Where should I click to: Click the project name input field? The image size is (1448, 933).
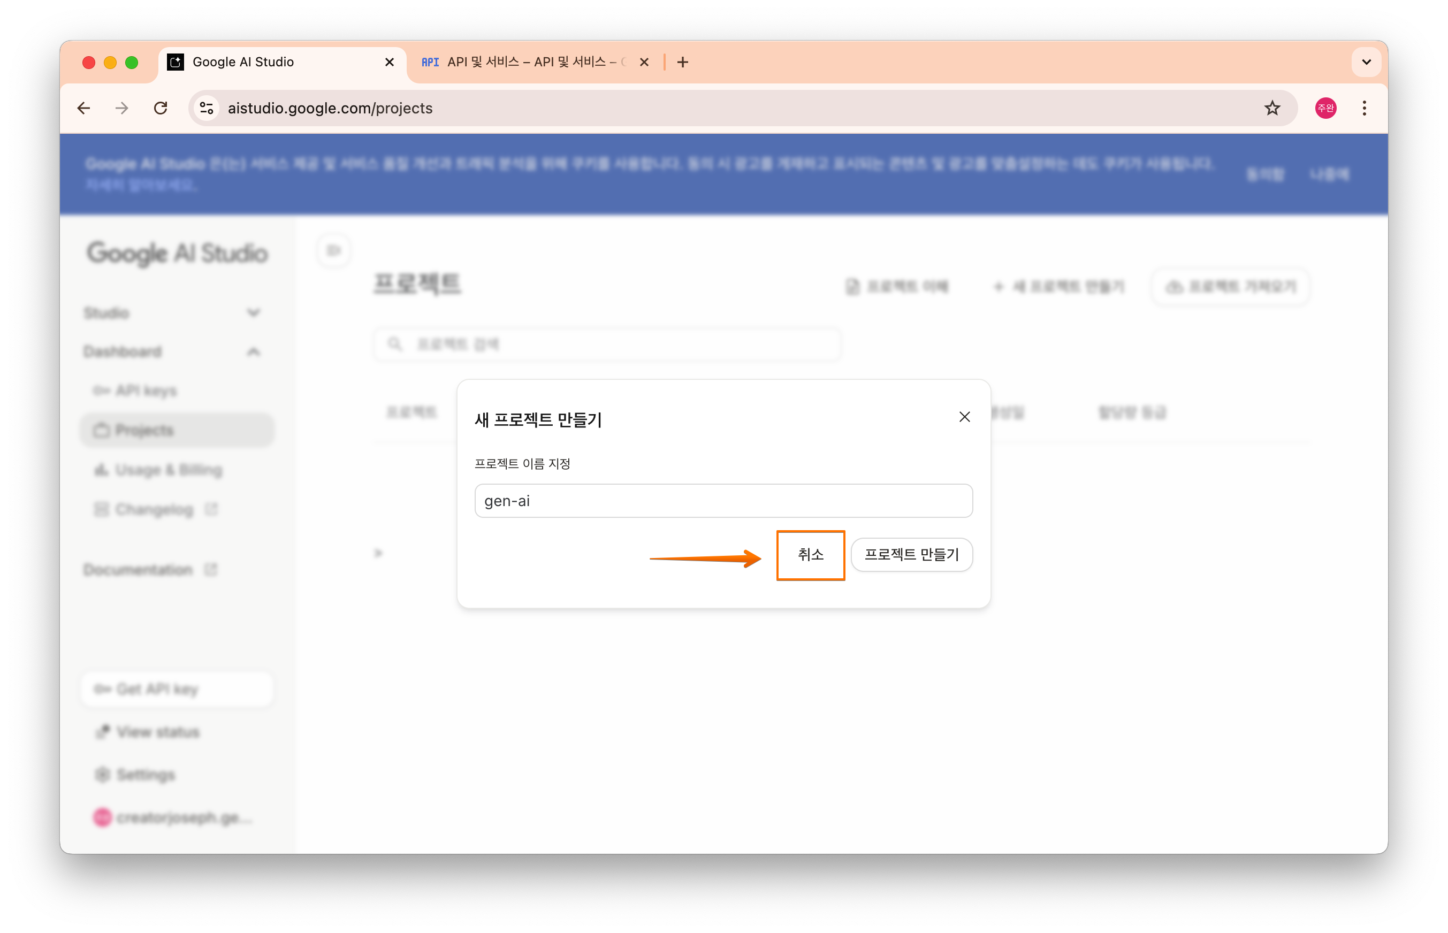[723, 501]
